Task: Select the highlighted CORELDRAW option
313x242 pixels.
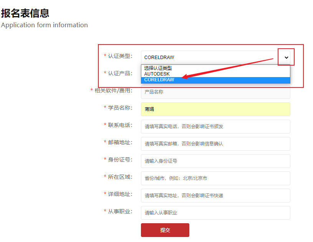Action: [x=215, y=80]
